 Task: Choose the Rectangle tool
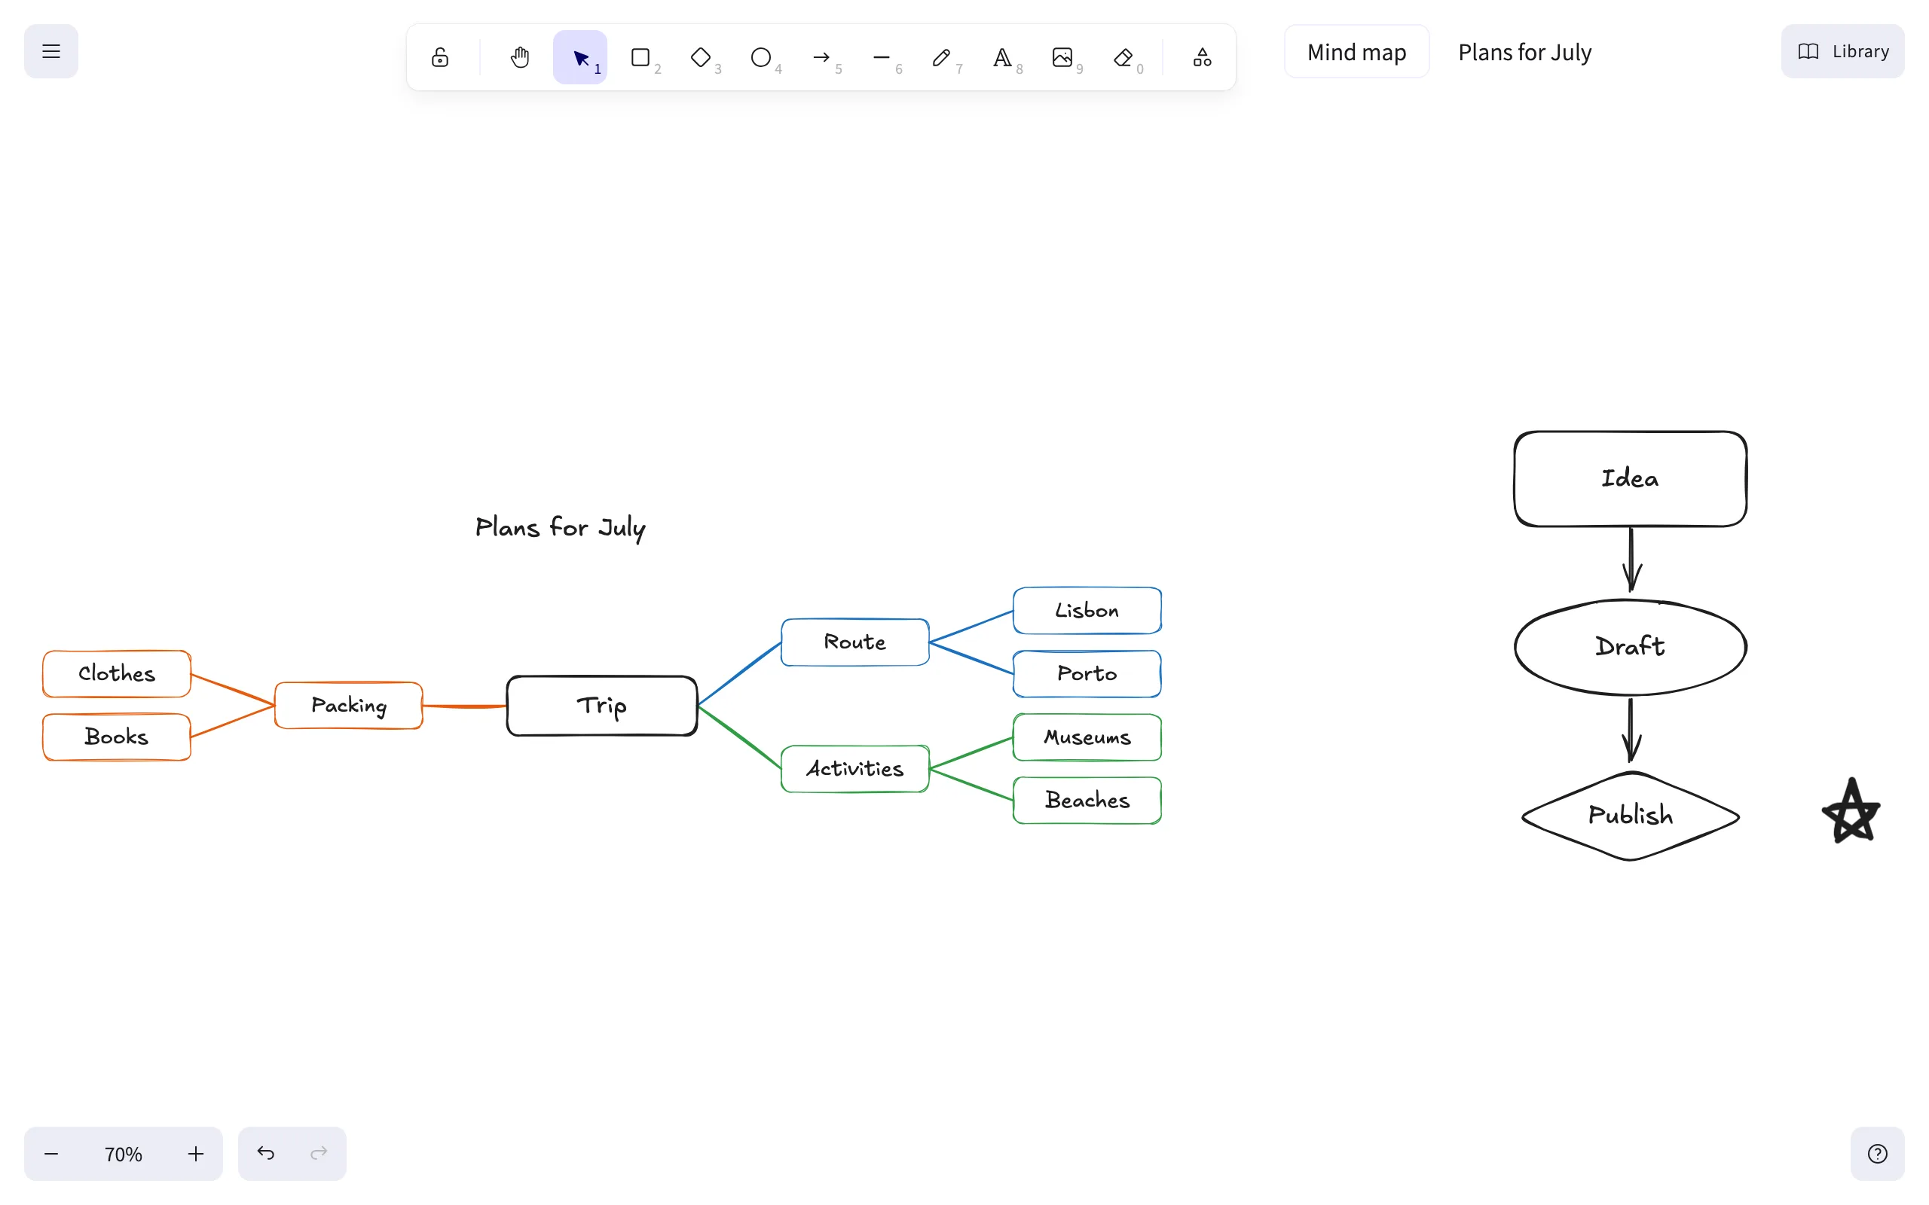point(641,57)
